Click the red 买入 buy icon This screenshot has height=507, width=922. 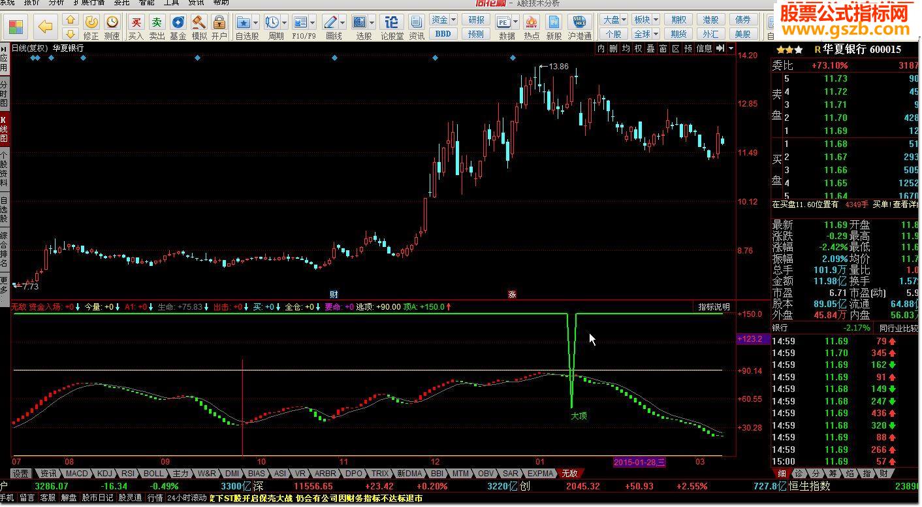click(x=136, y=27)
